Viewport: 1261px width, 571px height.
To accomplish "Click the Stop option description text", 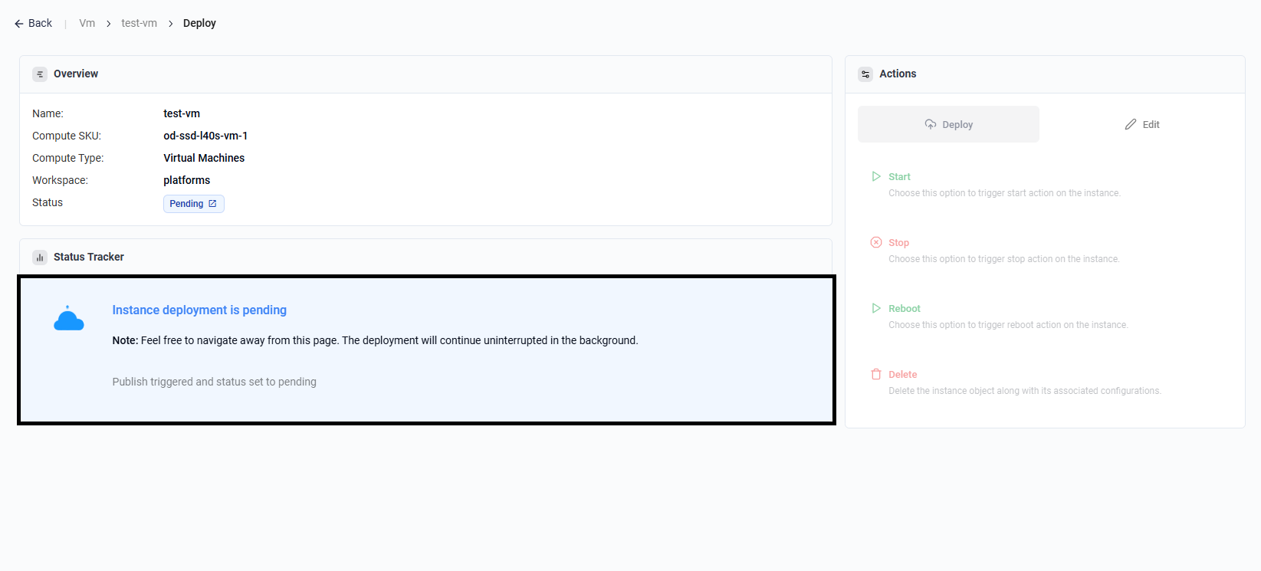I will [x=1003, y=259].
